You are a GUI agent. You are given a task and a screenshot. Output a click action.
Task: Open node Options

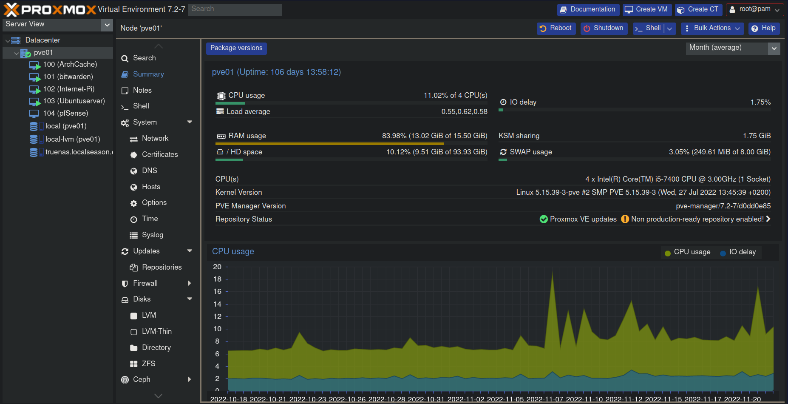point(154,203)
